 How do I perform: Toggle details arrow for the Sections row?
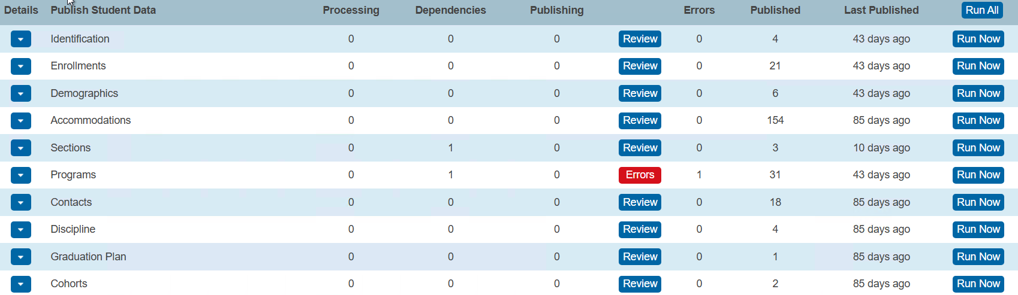[x=20, y=148]
